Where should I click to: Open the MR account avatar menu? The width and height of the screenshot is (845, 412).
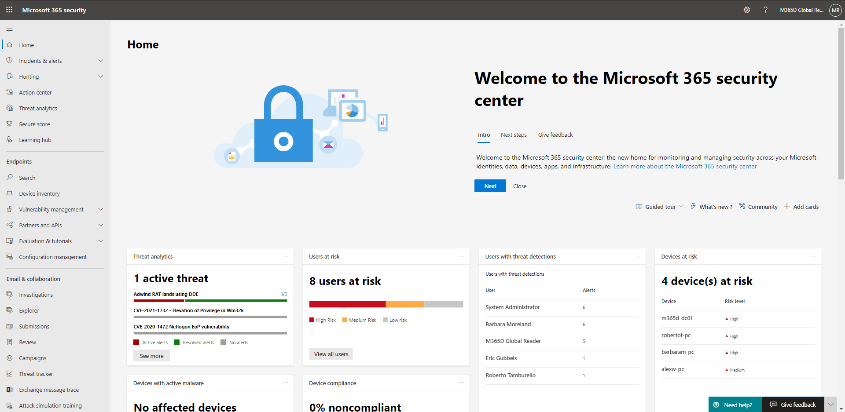click(835, 10)
